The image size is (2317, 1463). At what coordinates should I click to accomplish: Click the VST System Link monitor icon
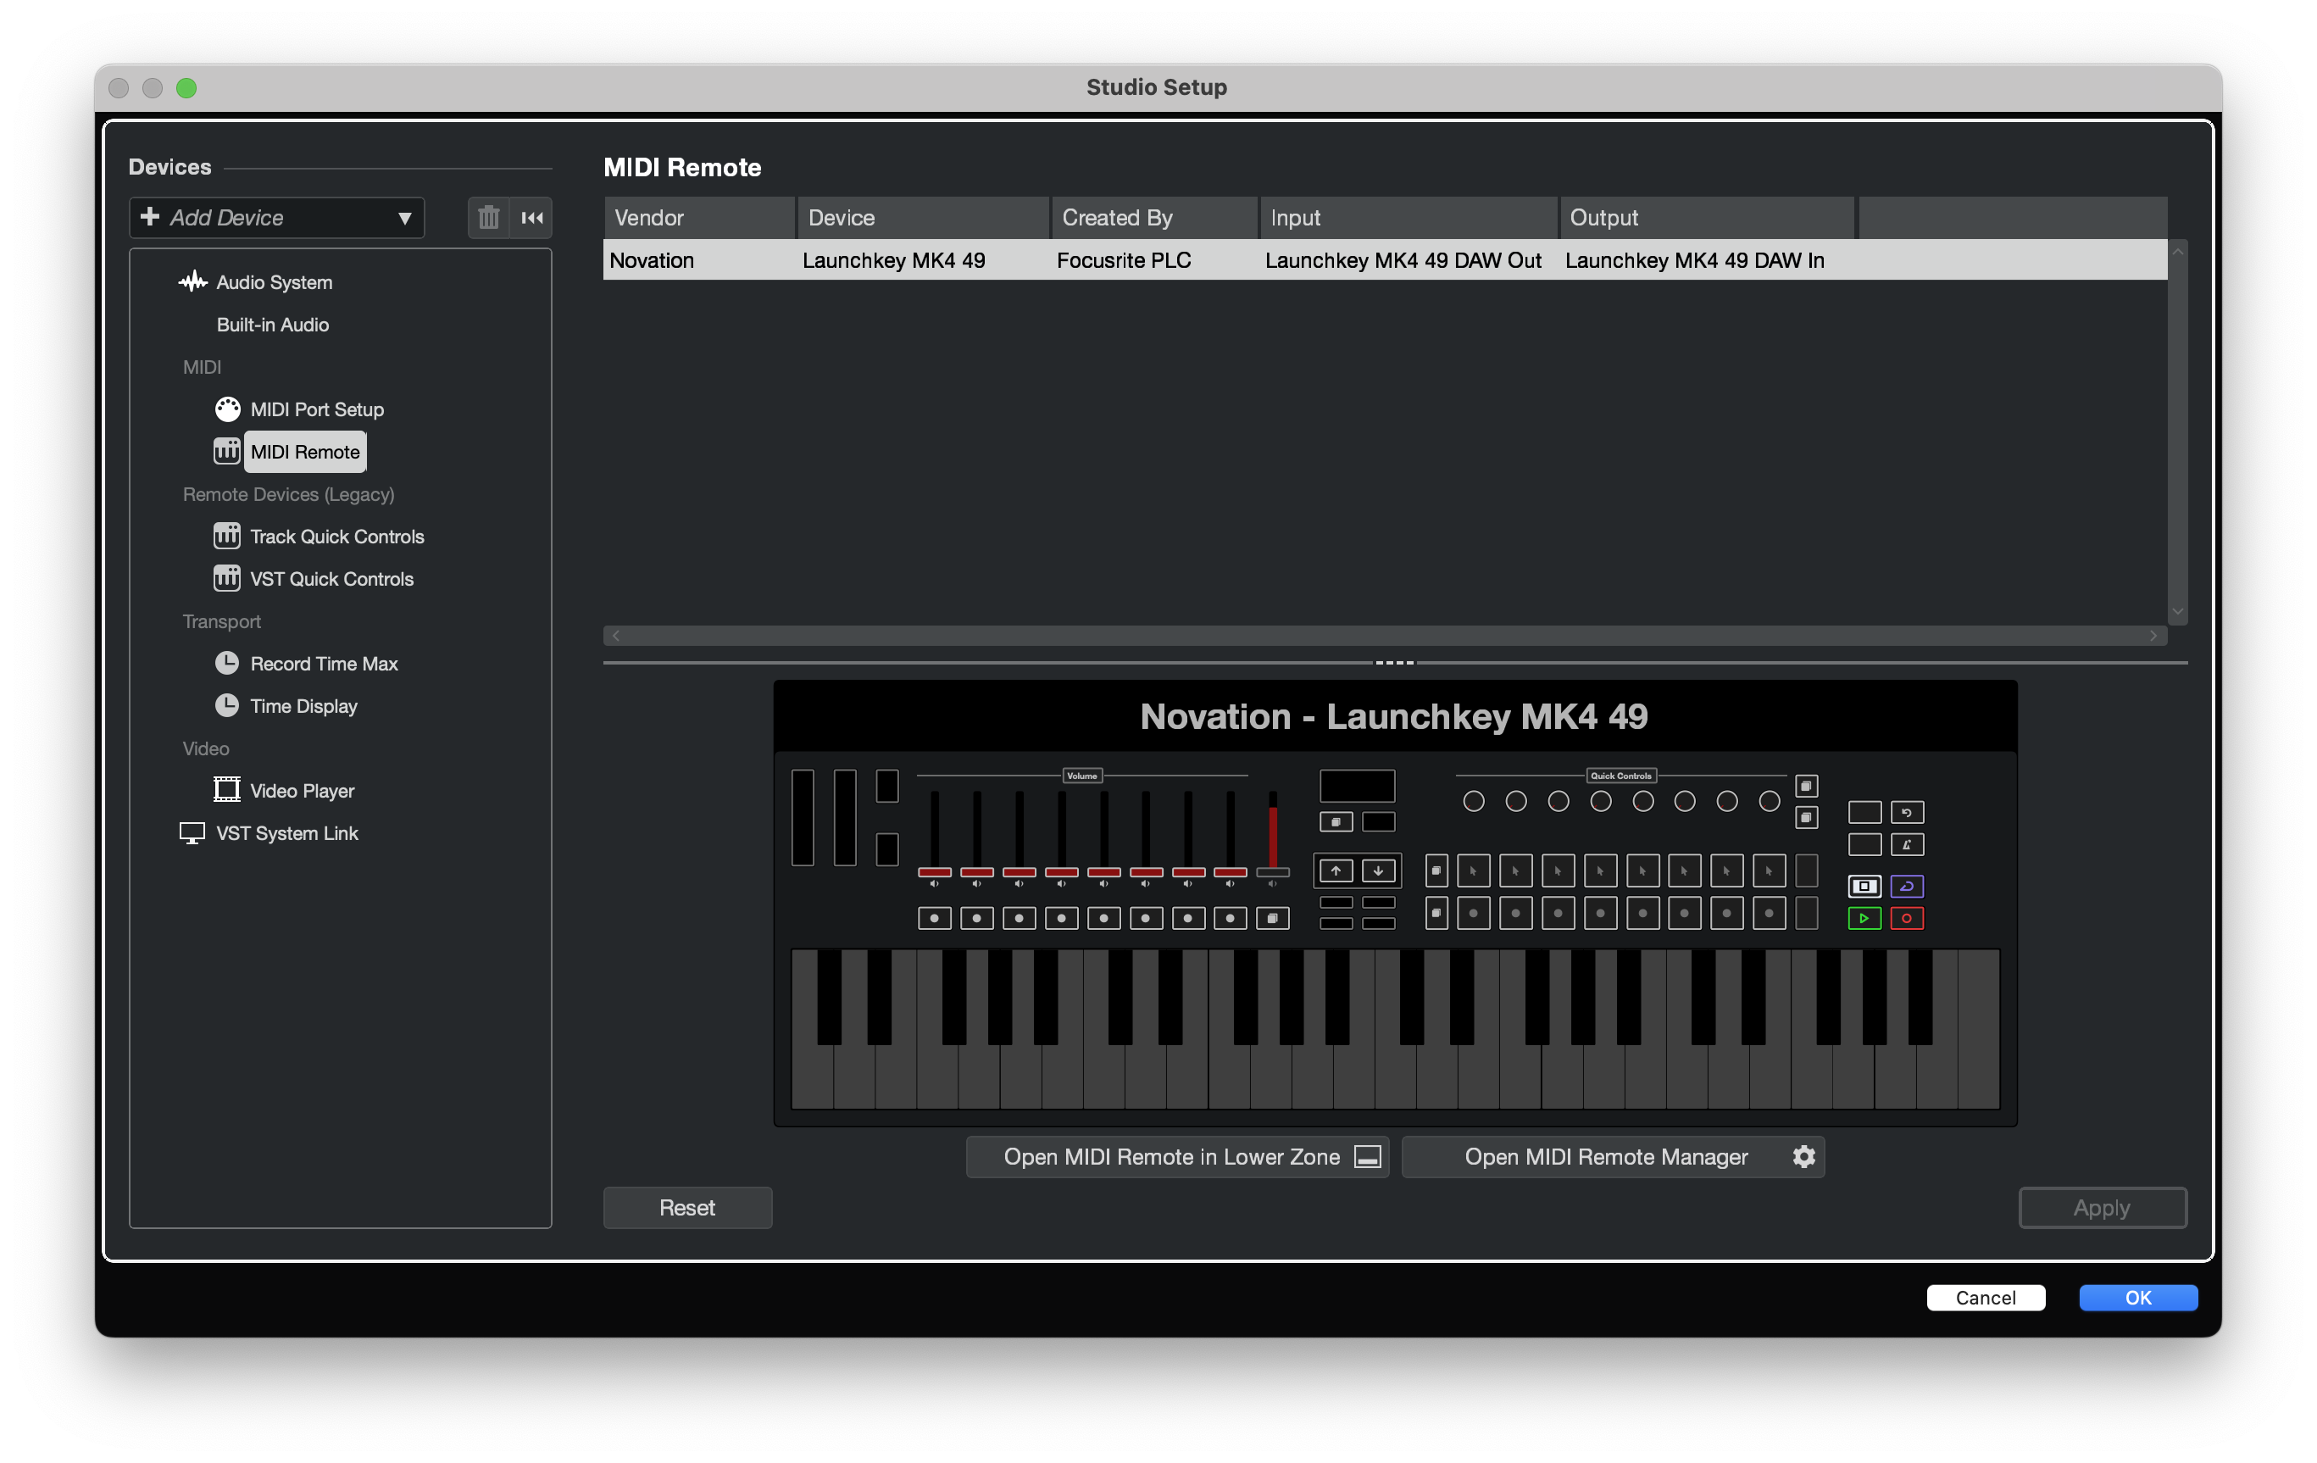pos(192,833)
